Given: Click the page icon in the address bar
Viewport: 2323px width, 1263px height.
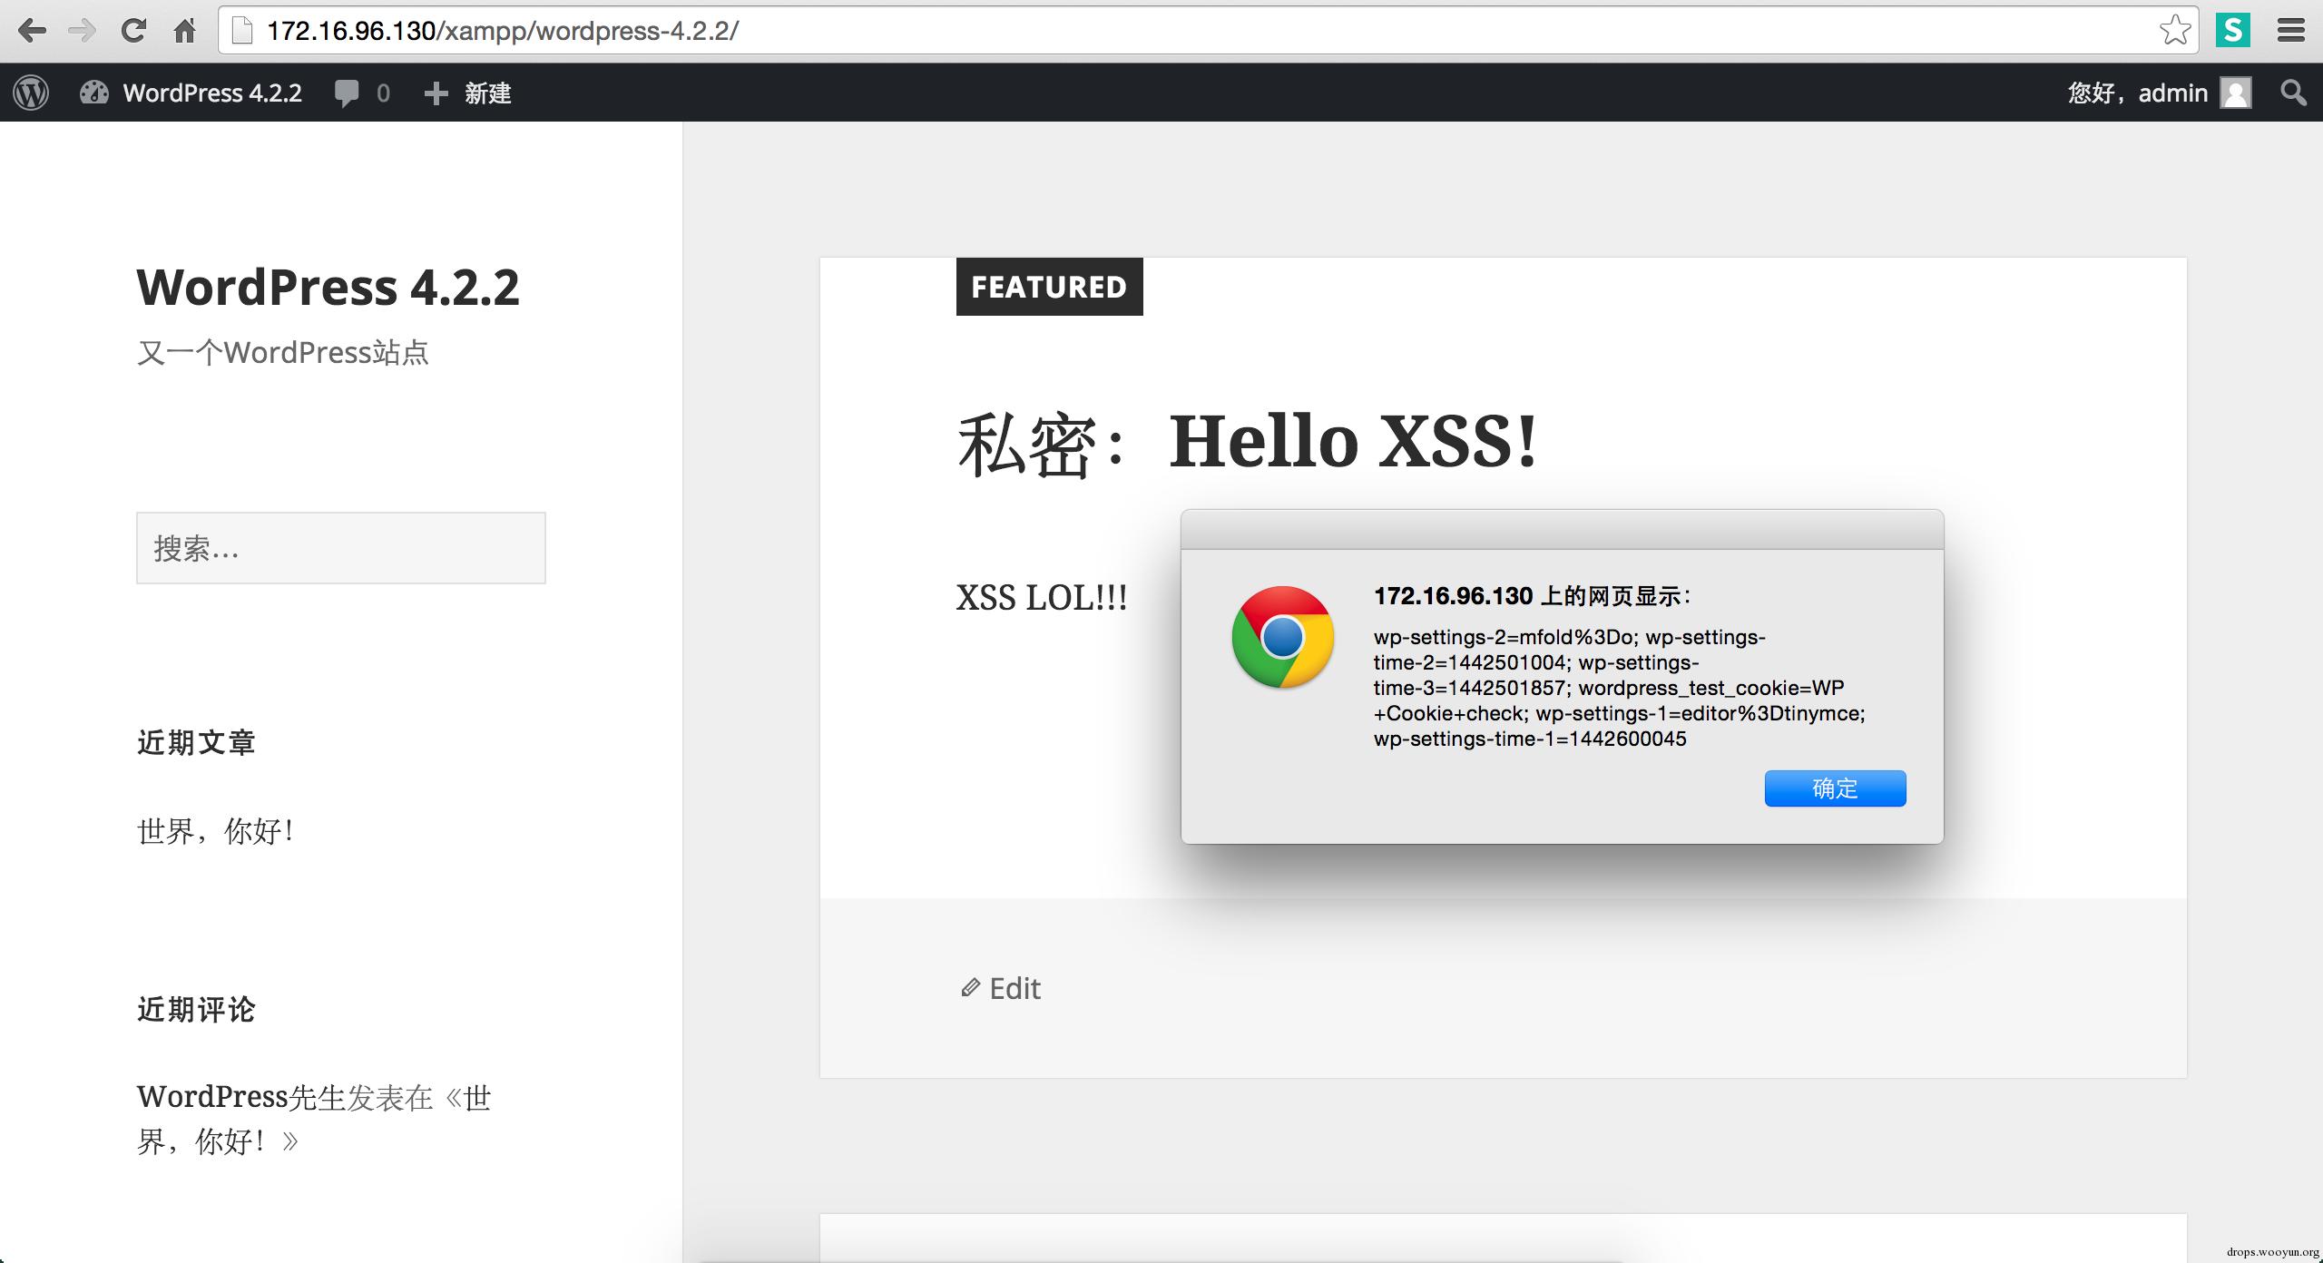Looking at the screenshot, I should (x=242, y=31).
